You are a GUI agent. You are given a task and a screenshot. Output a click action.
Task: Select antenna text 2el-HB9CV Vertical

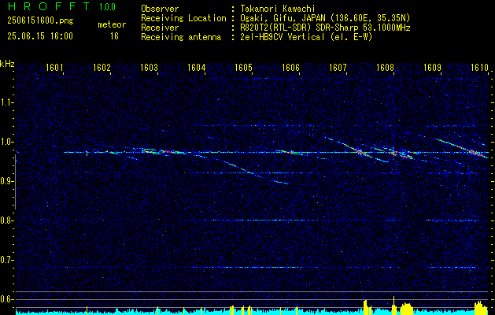click(x=283, y=37)
